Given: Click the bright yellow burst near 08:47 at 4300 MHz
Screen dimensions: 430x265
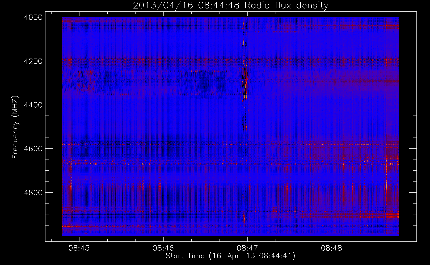Looking at the screenshot, I should click(x=244, y=83).
